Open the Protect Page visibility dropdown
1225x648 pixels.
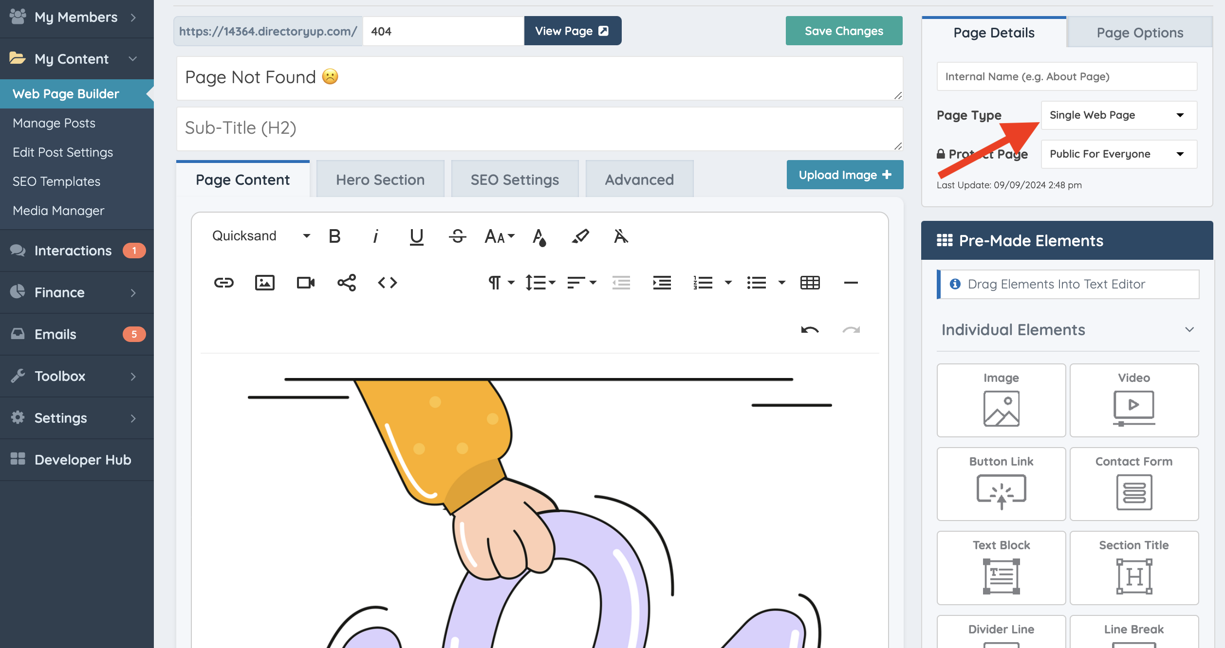coord(1118,154)
